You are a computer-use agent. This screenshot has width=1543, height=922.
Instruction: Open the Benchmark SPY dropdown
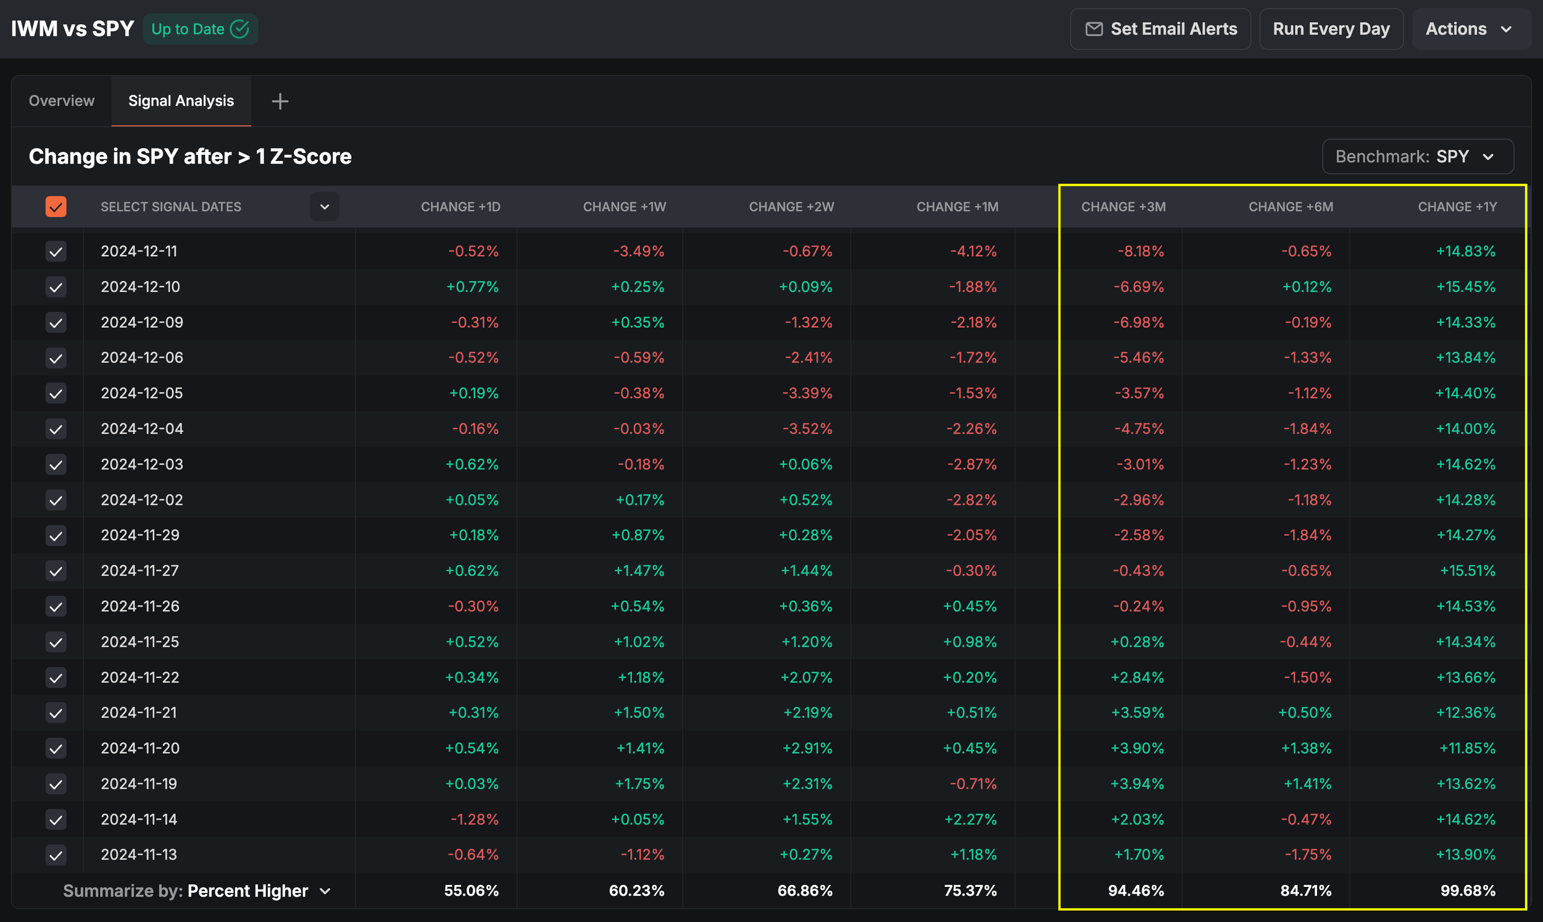pos(1417,157)
